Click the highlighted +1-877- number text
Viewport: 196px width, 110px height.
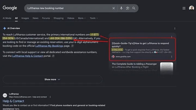[x=94, y=35]
